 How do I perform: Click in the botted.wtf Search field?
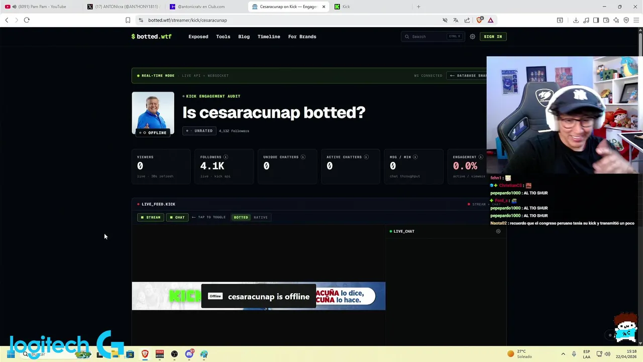(432, 37)
